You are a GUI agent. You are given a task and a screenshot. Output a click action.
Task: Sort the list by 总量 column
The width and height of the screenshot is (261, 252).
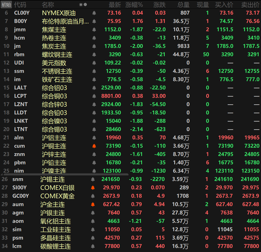pos(183,5)
